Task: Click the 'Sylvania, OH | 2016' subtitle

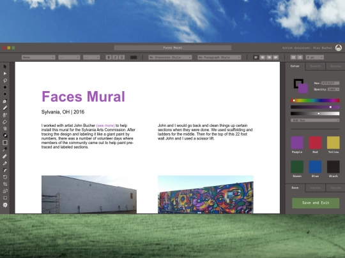Action: [63, 112]
